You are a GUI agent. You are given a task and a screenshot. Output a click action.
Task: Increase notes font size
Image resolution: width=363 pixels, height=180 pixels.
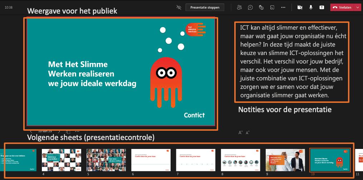(x=240, y=132)
